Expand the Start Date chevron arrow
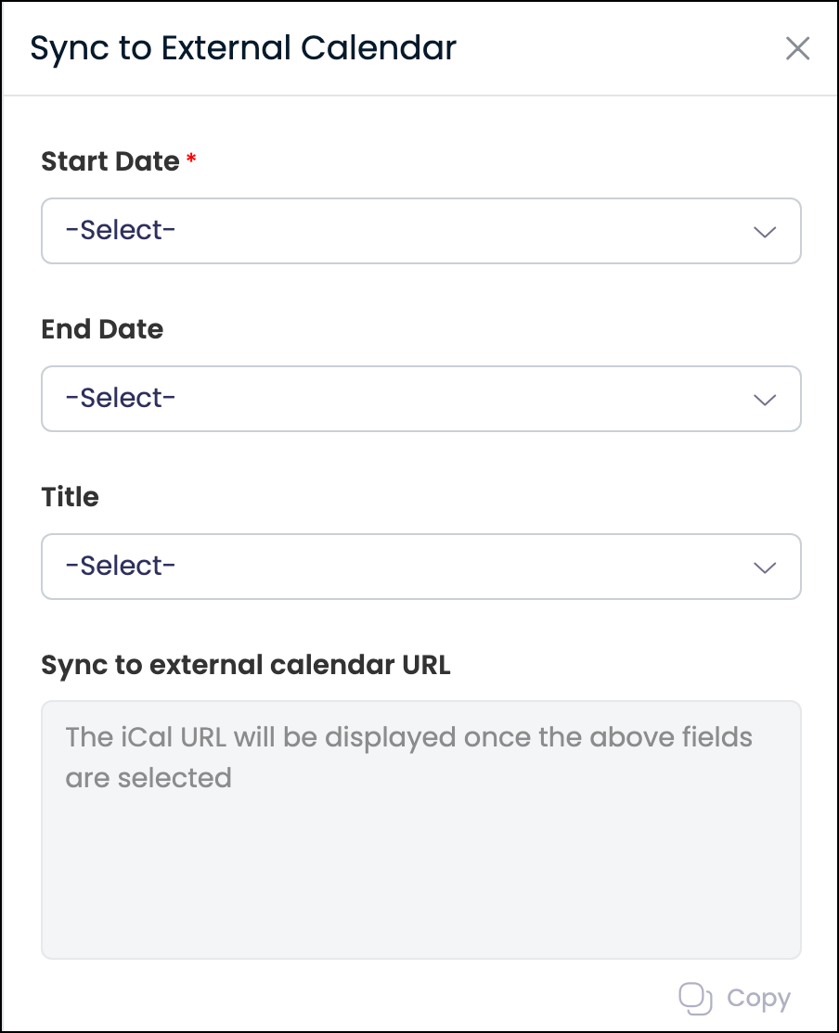The image size is (839, 1033). 765,232
